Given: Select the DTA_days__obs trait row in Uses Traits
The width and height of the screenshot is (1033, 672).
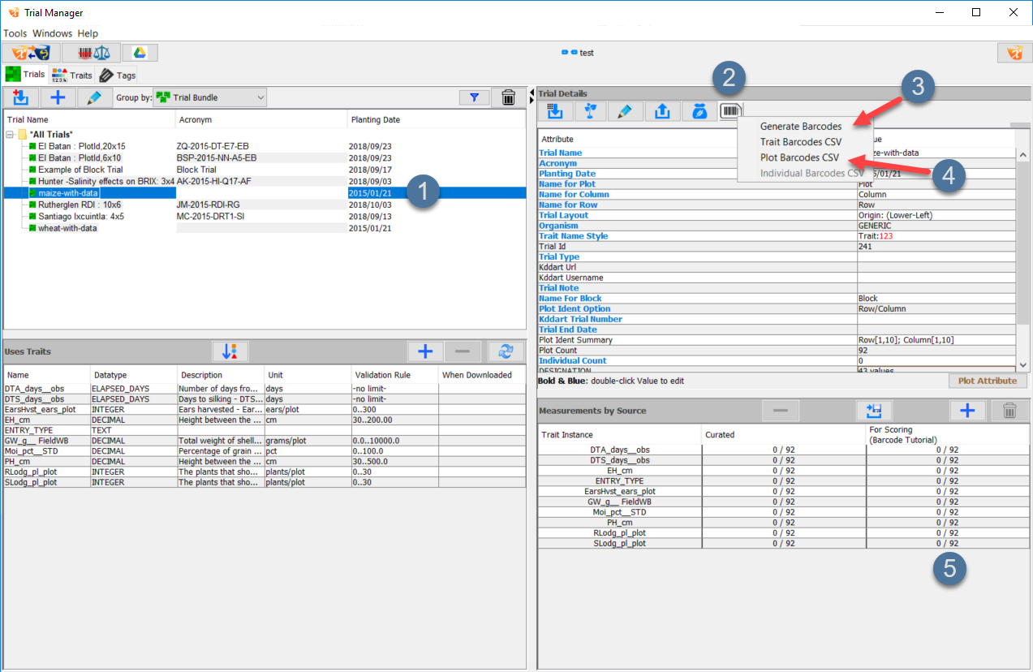Looking at the screenshot, I should (x=265, y=389).
